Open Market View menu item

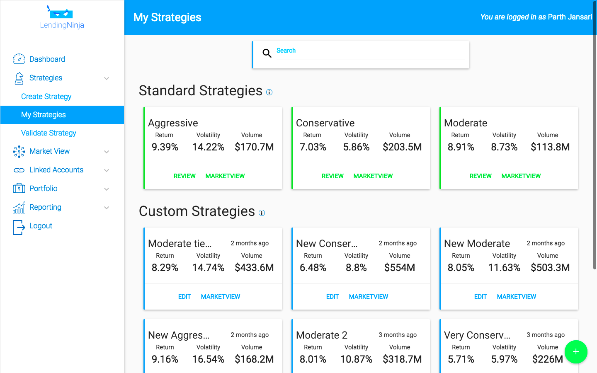pyautogui.click(x=50, y=151)
